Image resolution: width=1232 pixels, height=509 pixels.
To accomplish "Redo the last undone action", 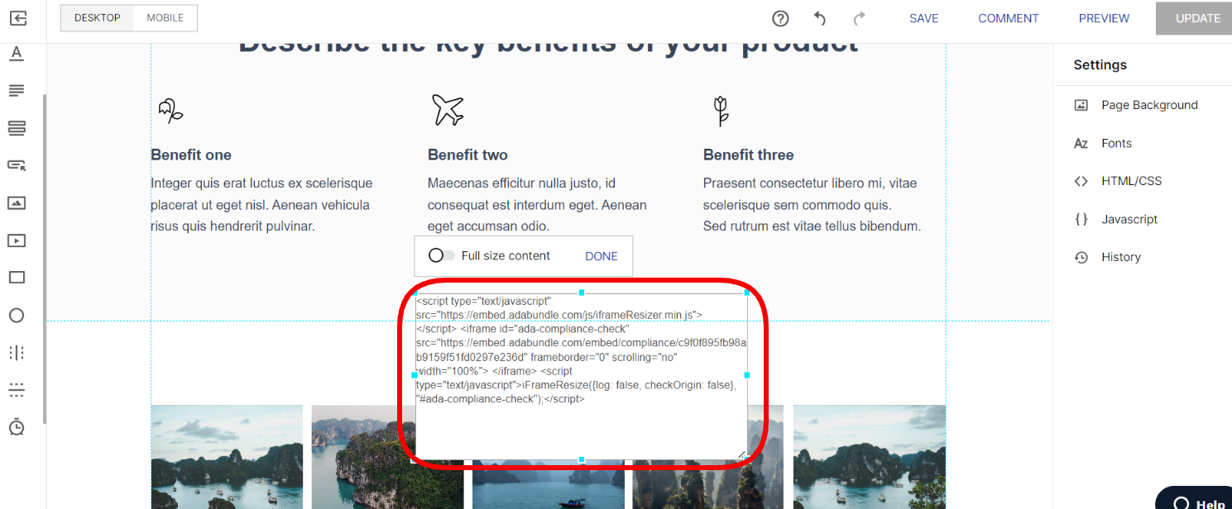I will 860,18.
